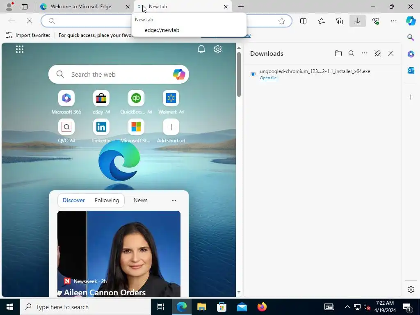Open Task View on the taskbar
The height and width of the screenshot is (315, 420).
pos(161,307)
